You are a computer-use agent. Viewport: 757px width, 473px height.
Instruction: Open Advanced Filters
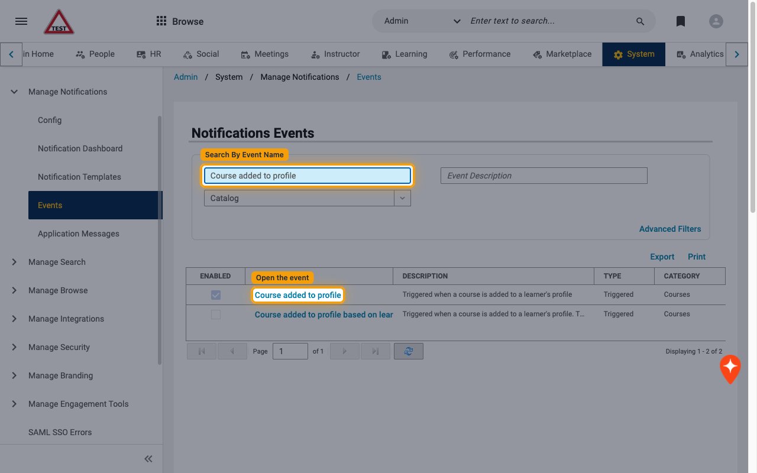(x=670, y=229)
